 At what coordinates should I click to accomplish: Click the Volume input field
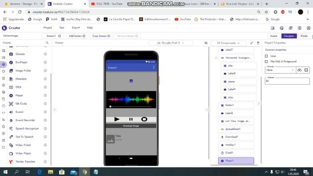click(x=287, y=81)
